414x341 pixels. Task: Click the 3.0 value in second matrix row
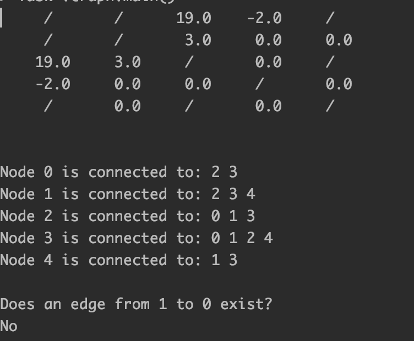(198, 40)
